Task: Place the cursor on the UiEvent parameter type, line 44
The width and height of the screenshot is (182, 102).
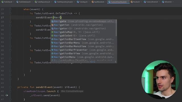Action: point(70,87)
